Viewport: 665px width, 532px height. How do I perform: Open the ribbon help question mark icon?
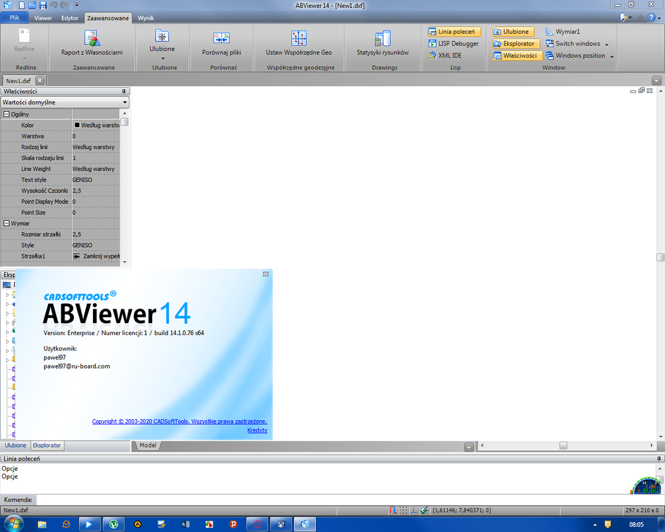pyautogui.click(x=652, y=17)
